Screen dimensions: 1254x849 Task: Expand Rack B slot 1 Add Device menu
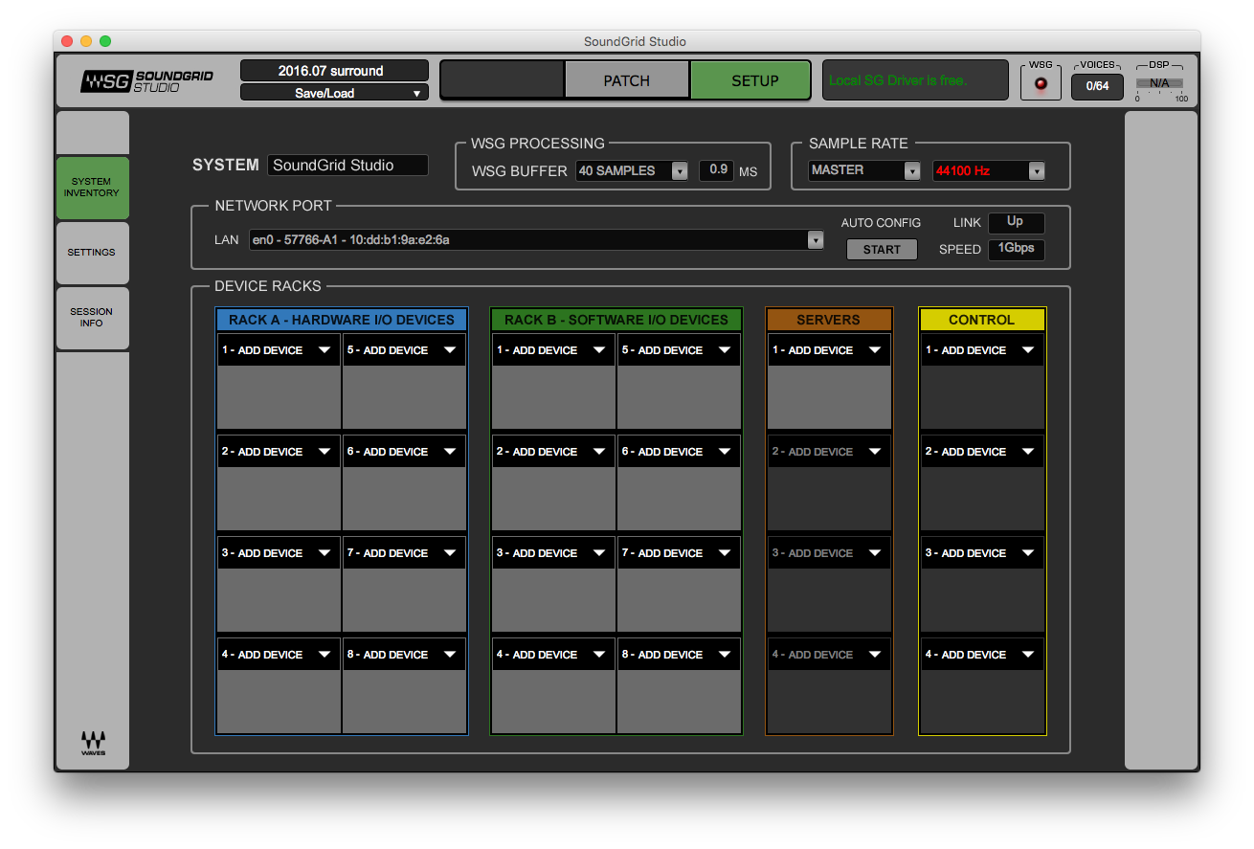(553, 350)
